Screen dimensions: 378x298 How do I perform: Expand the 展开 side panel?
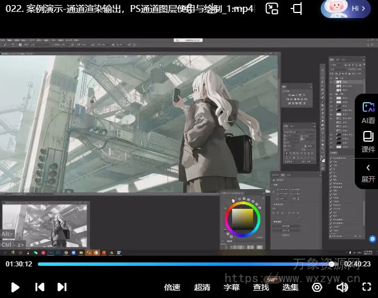[x=368, y=172]
